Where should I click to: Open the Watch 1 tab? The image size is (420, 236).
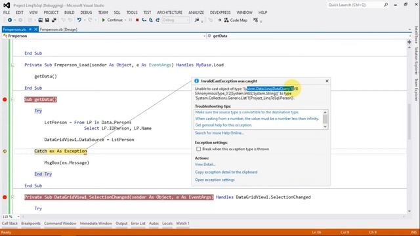coord(182,224)
